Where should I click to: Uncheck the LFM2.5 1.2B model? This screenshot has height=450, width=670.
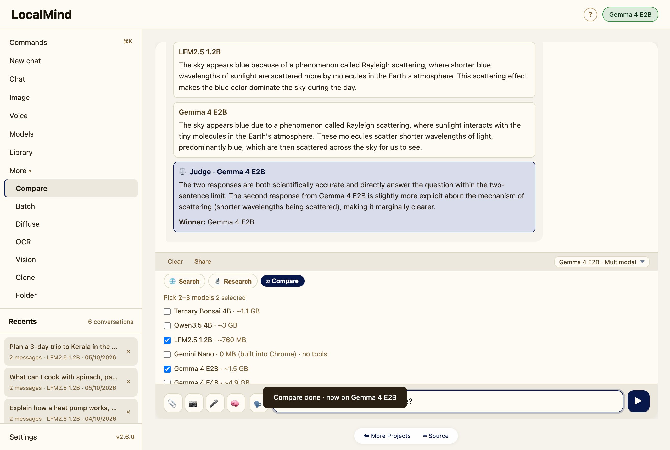pos(167,340)
